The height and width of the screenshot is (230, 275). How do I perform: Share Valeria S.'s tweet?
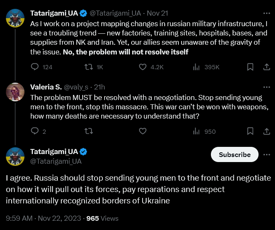[x=267, y=131]
